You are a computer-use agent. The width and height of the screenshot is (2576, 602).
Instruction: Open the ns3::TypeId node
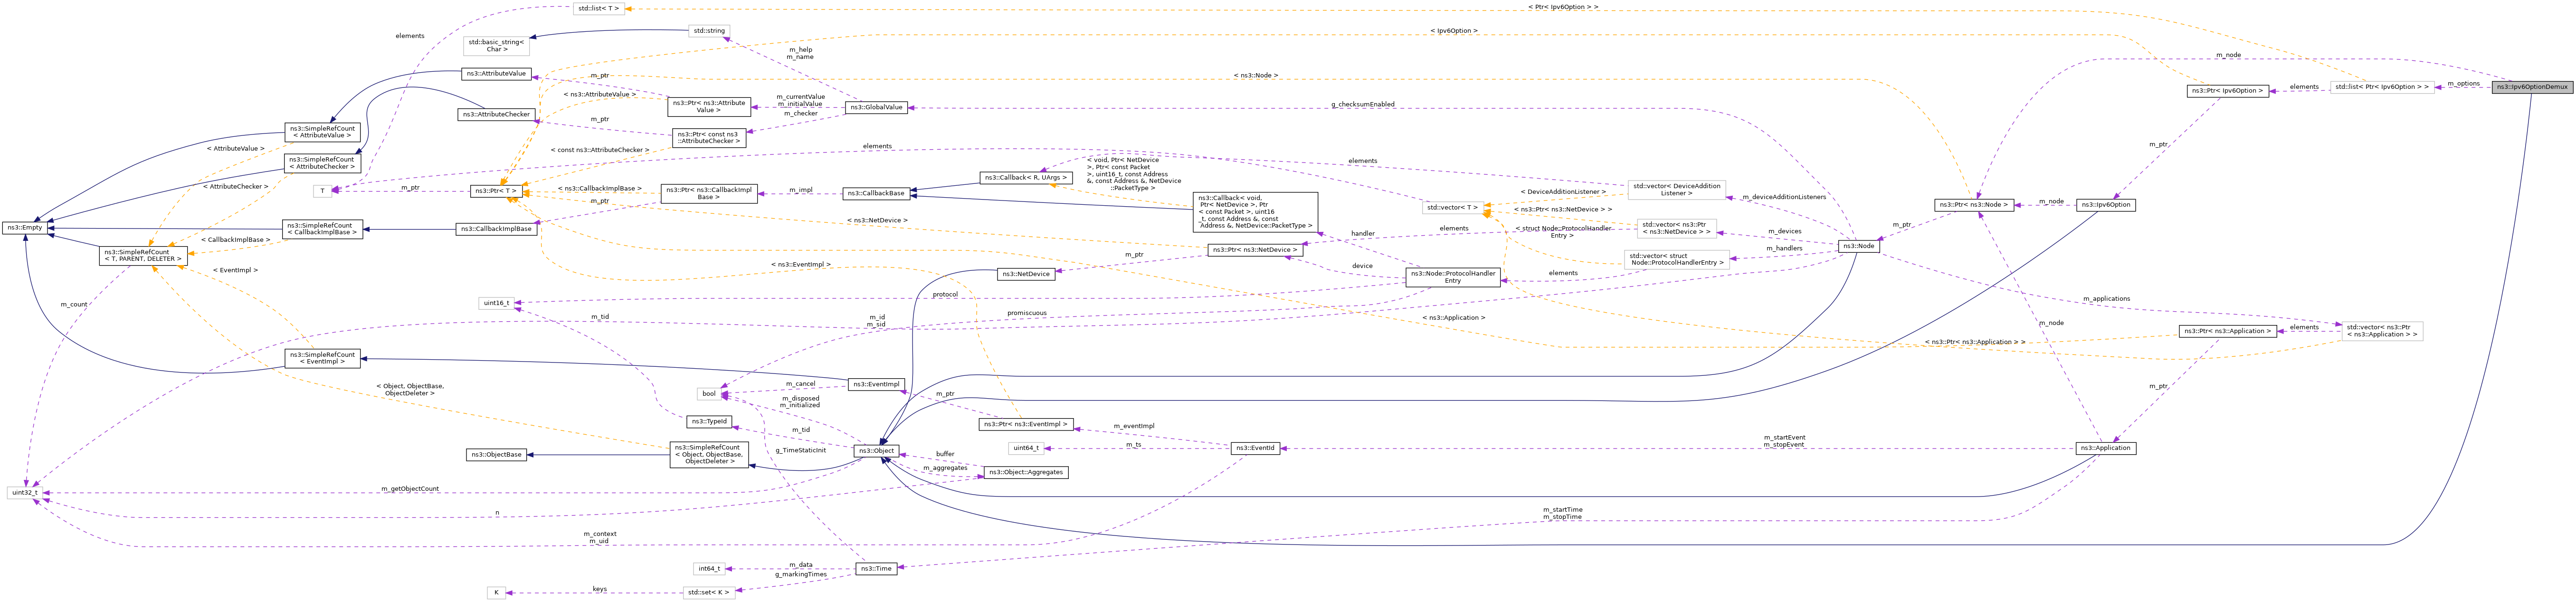click(709, 422)
